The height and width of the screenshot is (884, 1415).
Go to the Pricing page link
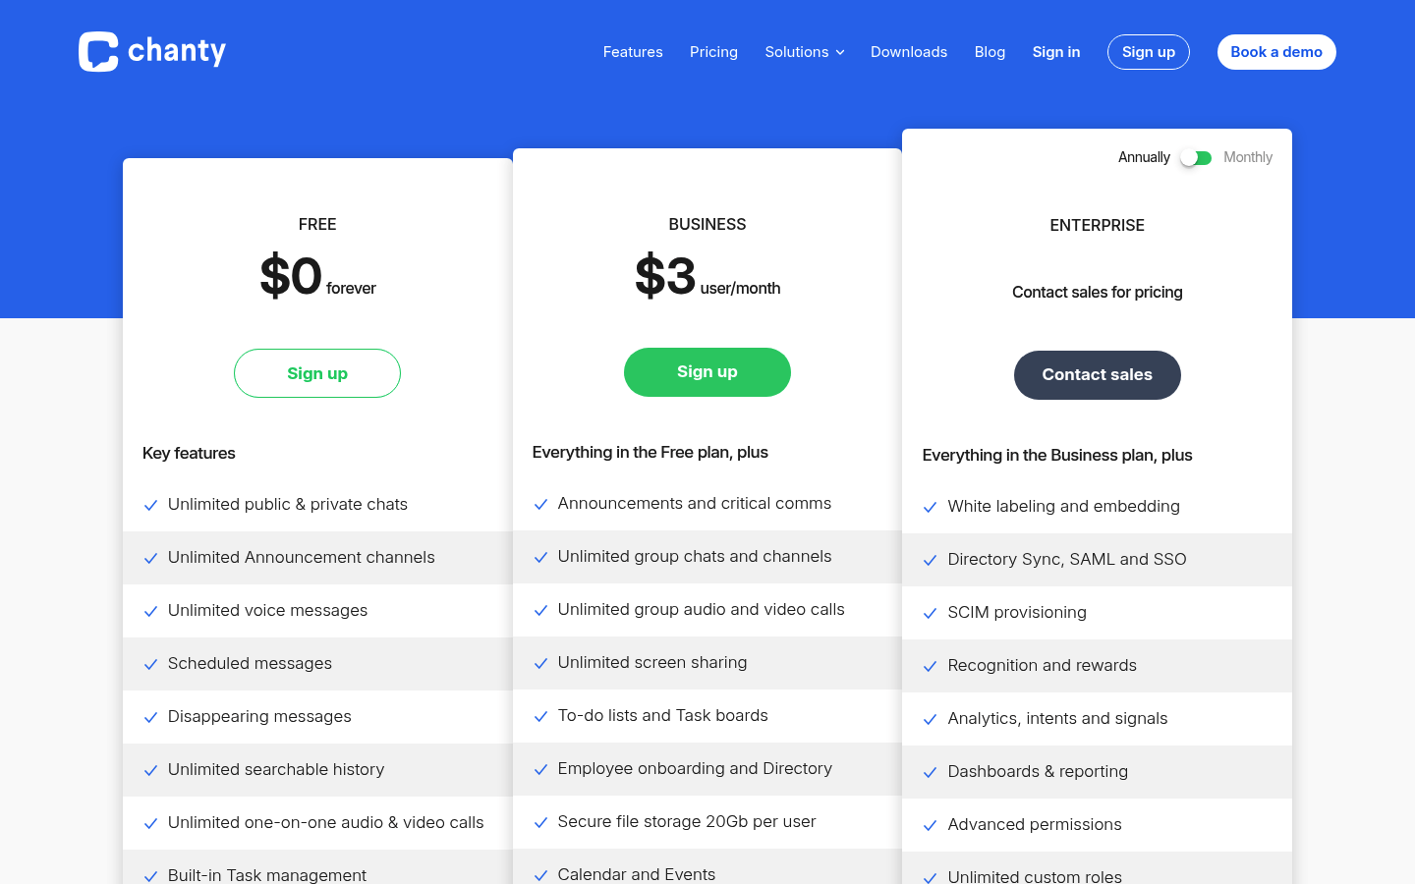713,52
